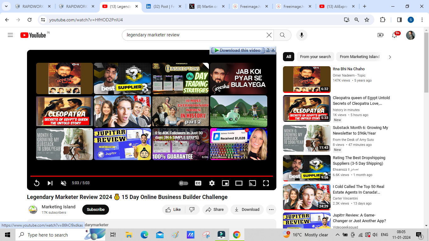This screenshot has height=241, width=429.
Task: Go to YouTube home via logo
Action: pos(33,35)
